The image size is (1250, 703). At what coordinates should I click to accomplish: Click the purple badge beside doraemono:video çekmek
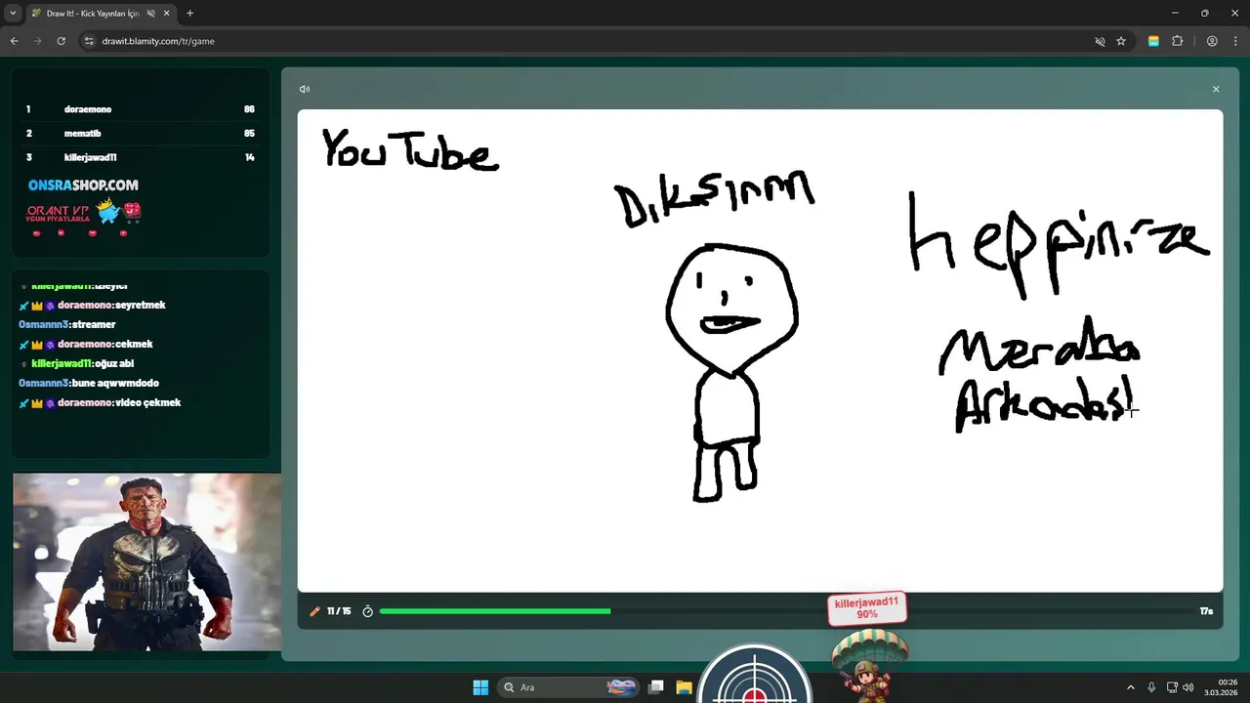50,403
